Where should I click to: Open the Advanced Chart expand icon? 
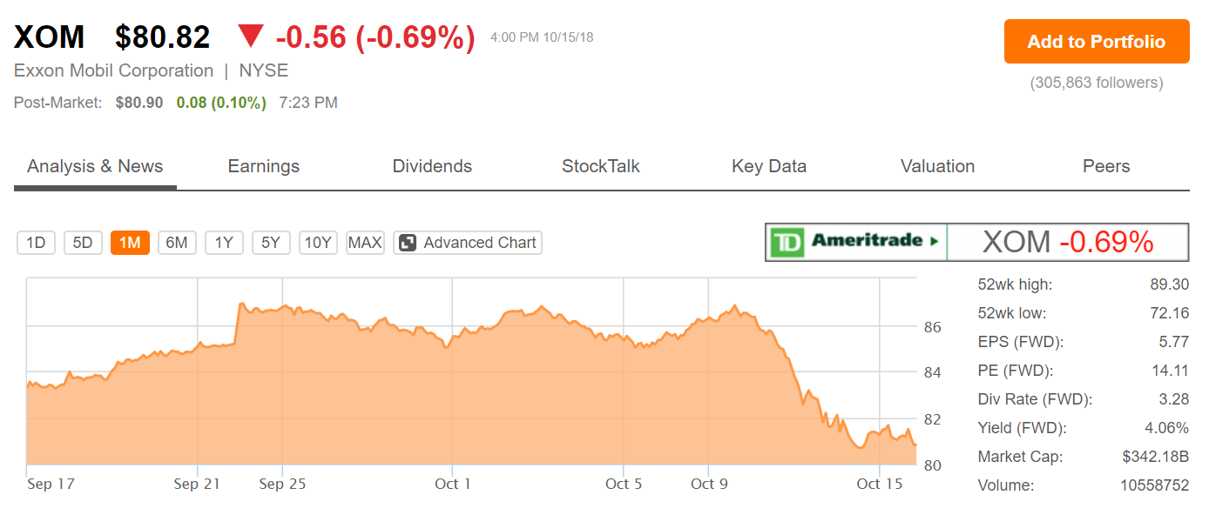pos(407,243)
